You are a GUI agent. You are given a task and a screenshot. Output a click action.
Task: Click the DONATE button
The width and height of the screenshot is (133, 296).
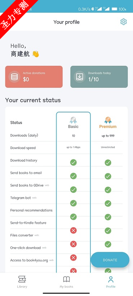coord(110,260)
